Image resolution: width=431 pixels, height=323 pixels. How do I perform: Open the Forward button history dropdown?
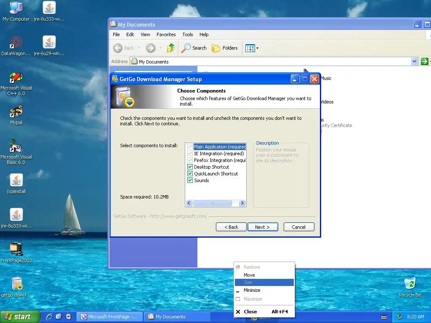point(160,48)
